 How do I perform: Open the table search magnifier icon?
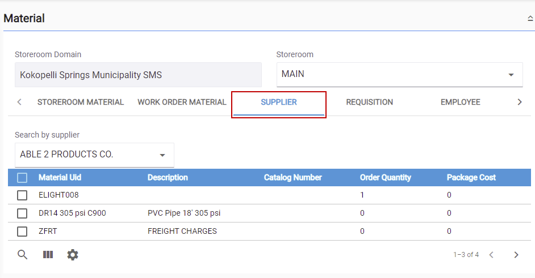pyautogui.click(x=22, y=255)
